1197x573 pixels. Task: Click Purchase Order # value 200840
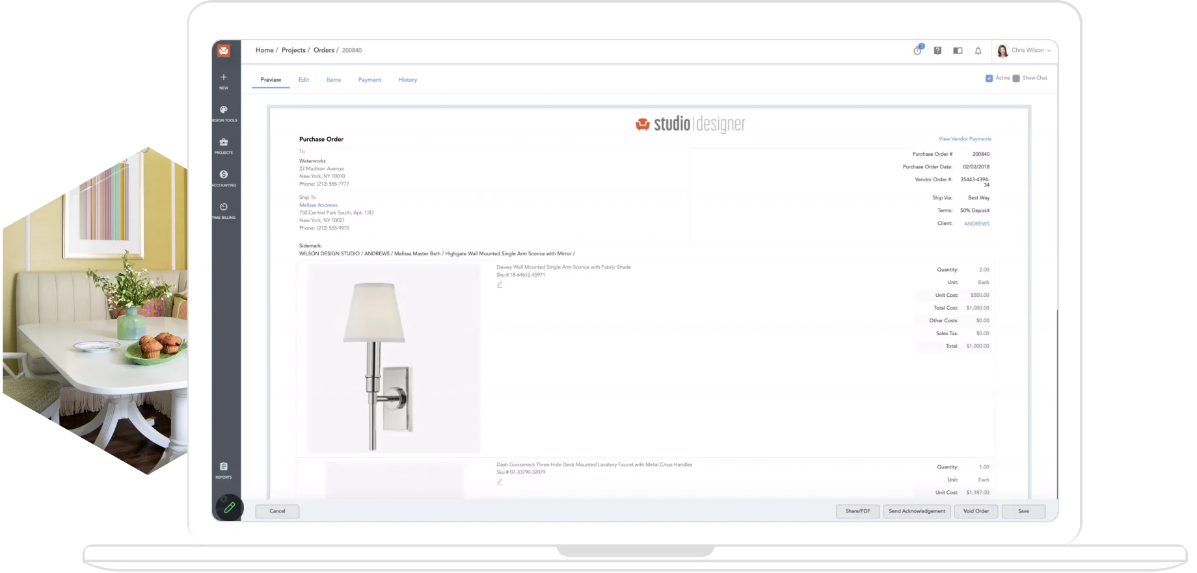click(x=980, y=155)
